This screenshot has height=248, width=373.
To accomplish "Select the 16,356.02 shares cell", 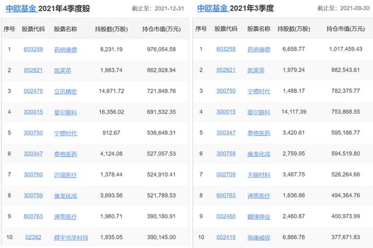I will (111, 112).
